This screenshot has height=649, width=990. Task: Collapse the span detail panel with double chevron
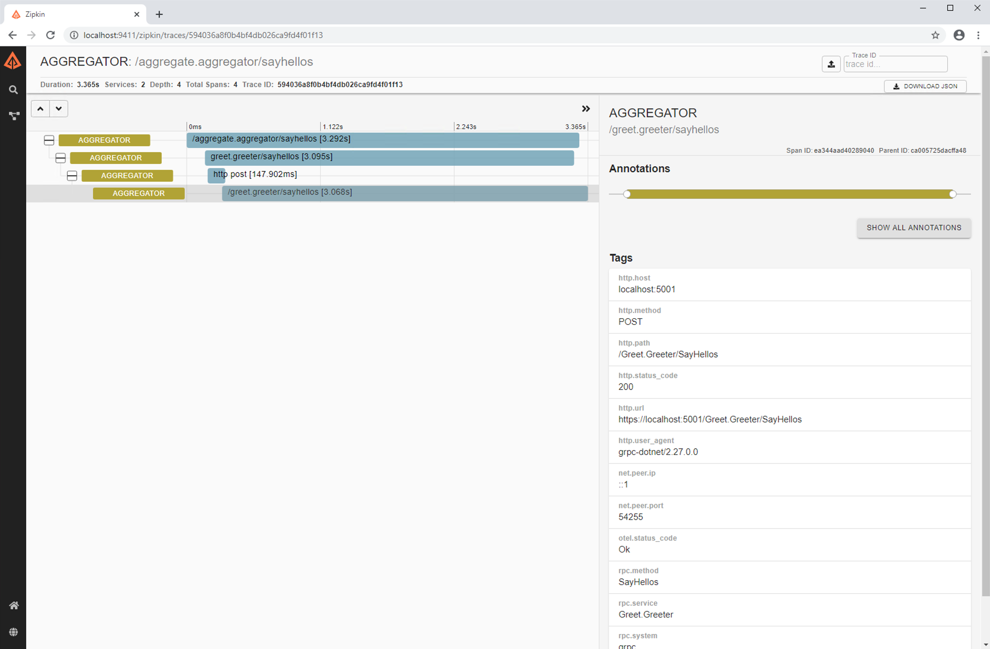586,109
